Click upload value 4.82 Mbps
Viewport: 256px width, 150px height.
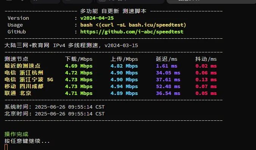[124, 66]
